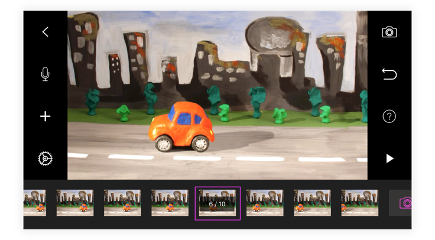Select the highlighted frame labeled 6 / 10
435x240 pixels.
click(x=218, y=203)
